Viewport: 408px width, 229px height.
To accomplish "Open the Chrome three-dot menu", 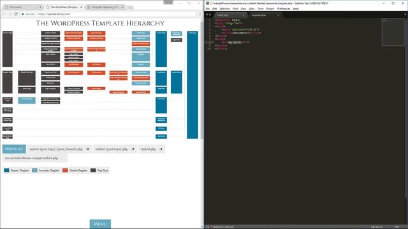I will pyautogui.click(x=200, y=14).
